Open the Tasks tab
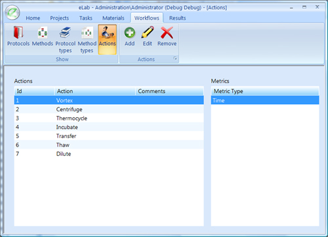The image size is (328, 237). [x=86, y=18]
